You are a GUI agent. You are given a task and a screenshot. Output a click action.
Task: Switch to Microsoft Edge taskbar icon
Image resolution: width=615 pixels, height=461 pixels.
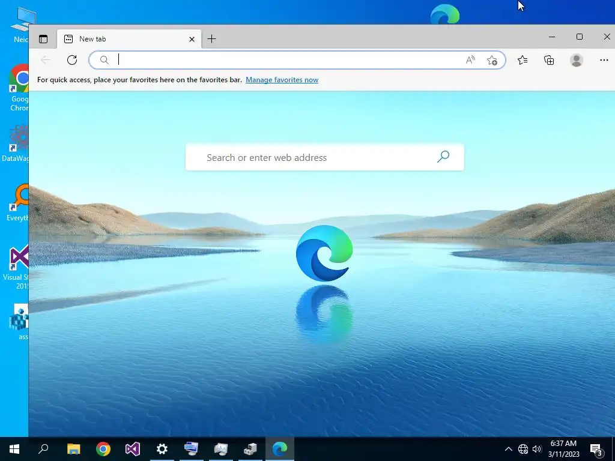[280, 449]
